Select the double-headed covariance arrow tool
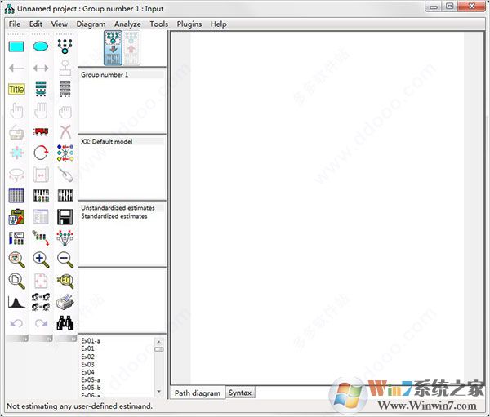 click(41, 68)
